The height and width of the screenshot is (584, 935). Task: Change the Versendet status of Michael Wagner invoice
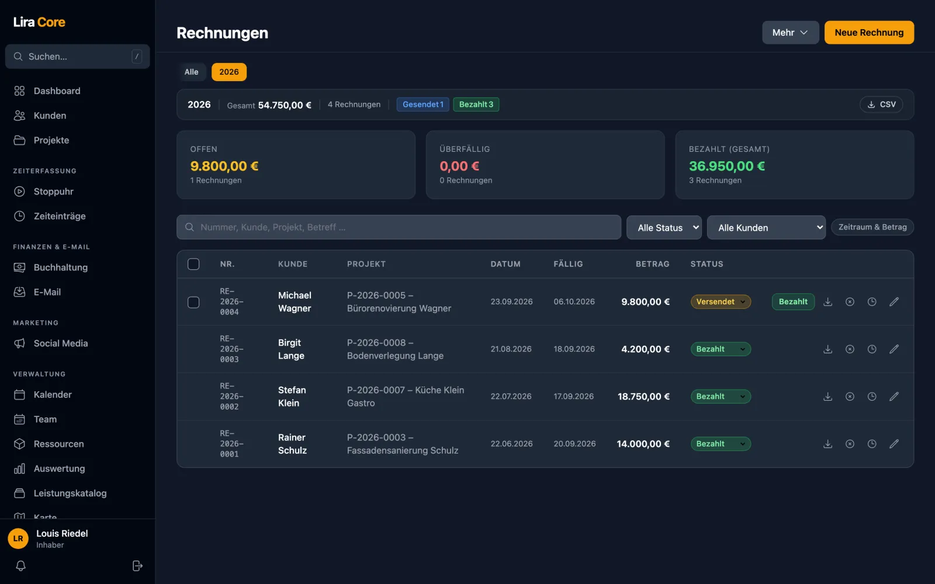721,302
